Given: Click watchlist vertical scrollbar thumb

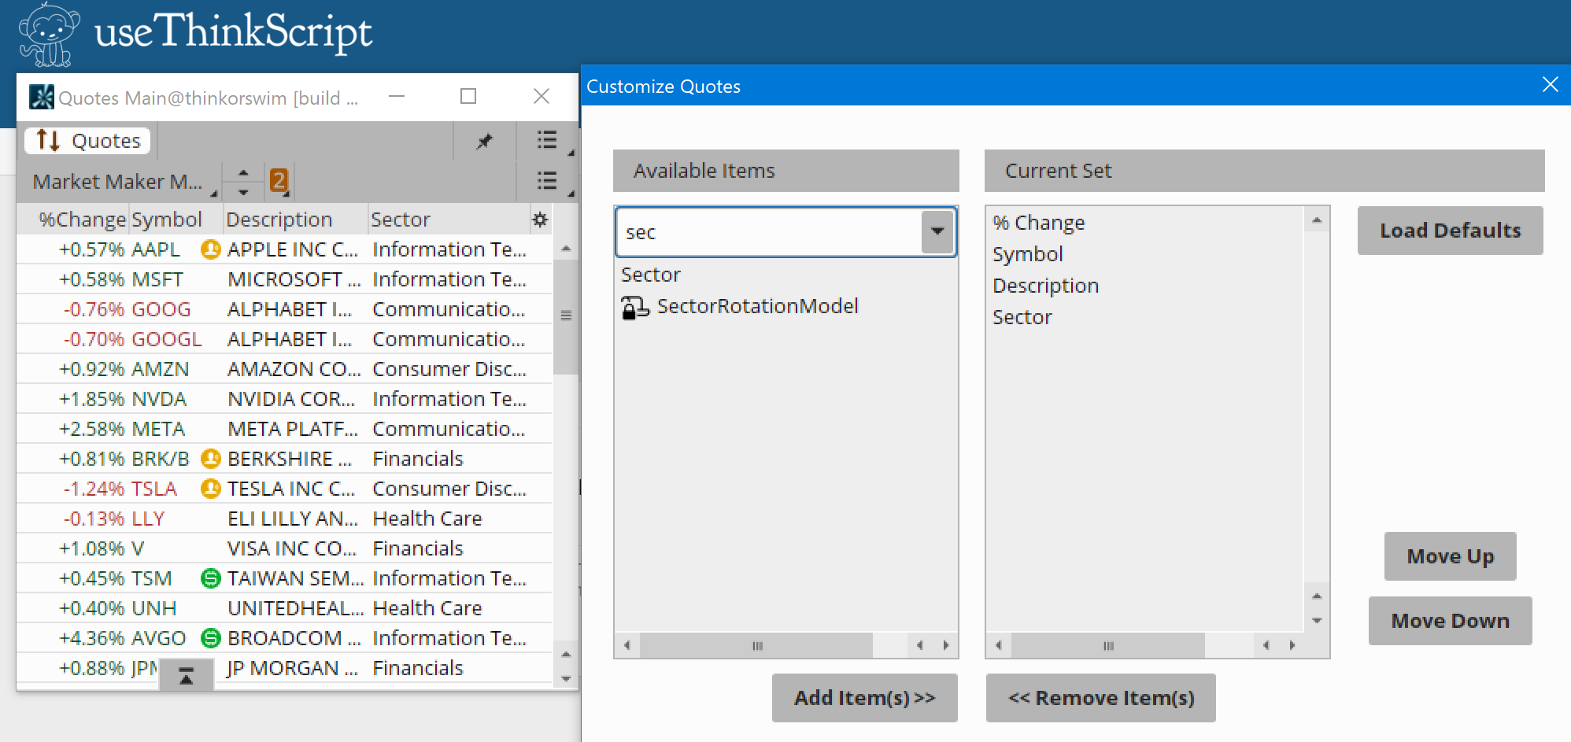Looking at the screenshot, I should coord(565,316).
